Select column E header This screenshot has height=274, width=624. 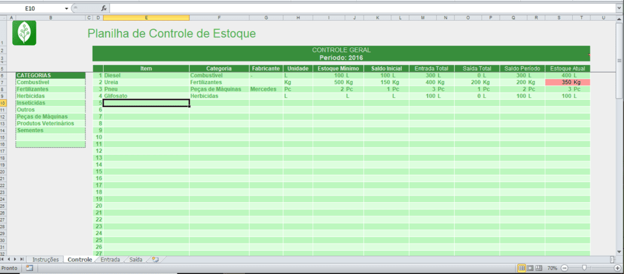pos(146,18)
